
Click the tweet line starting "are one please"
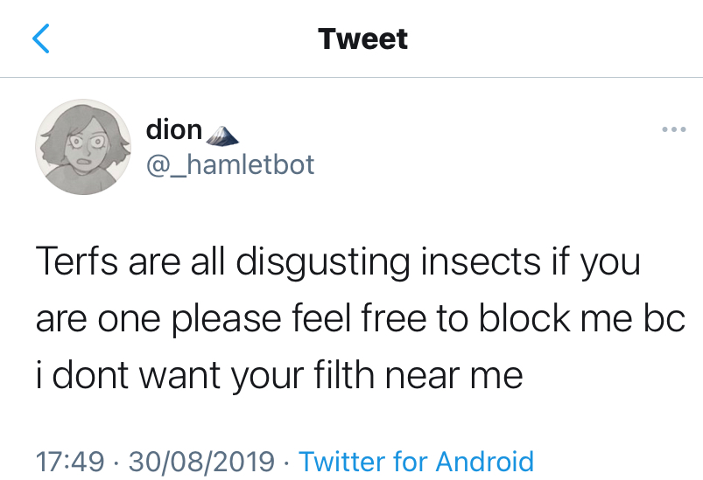click(x=359, y=320)
